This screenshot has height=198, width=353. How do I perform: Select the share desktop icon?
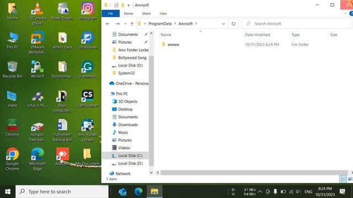12,99
